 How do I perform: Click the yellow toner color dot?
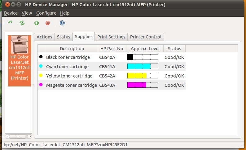click(41, 75)
